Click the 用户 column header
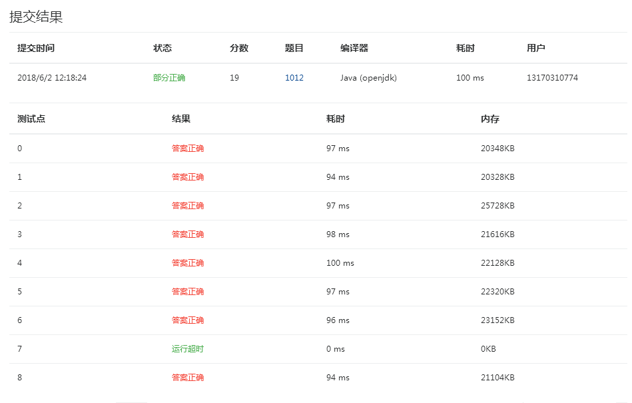The height and width of the screenshot is (403, 632). 536,48
